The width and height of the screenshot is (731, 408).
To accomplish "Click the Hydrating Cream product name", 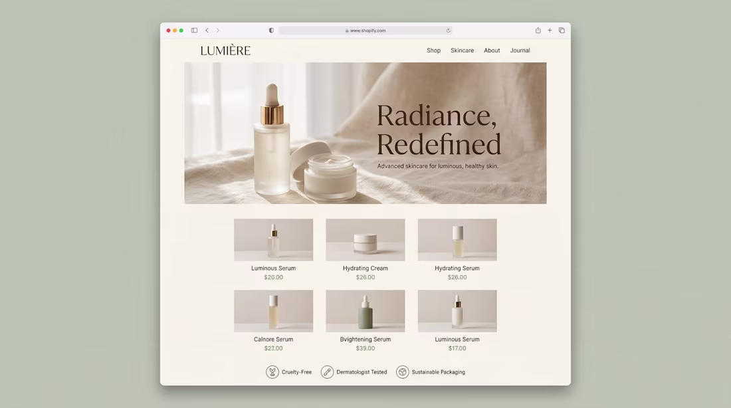I will click(x=365, y=268).
